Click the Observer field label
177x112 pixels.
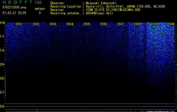tap(57, 3)
